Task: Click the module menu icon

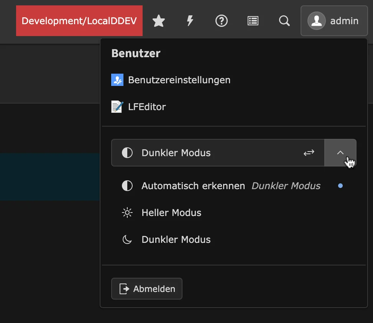Action: tap(253, 21)
